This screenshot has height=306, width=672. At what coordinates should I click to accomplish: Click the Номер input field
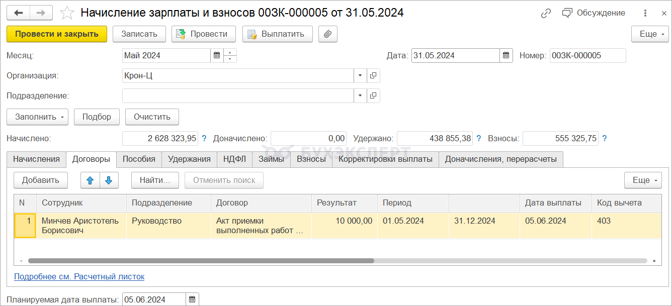click(587, 56)
